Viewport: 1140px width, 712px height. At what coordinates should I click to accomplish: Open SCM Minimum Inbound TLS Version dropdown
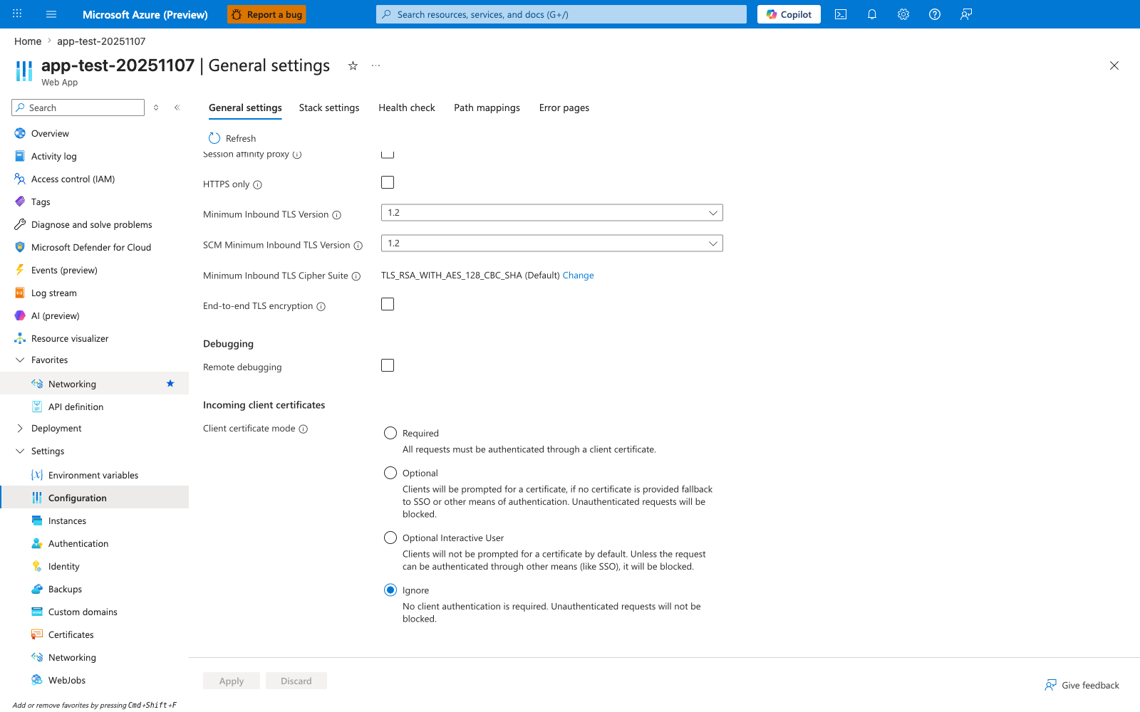tap(552, 244)
